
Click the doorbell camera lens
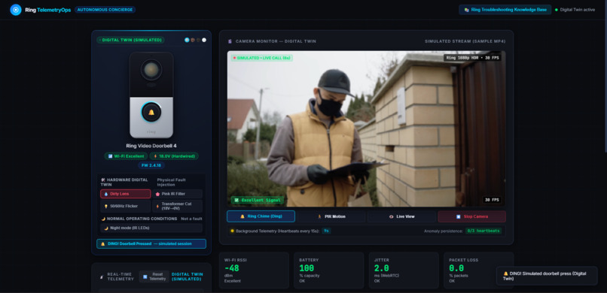151,69
